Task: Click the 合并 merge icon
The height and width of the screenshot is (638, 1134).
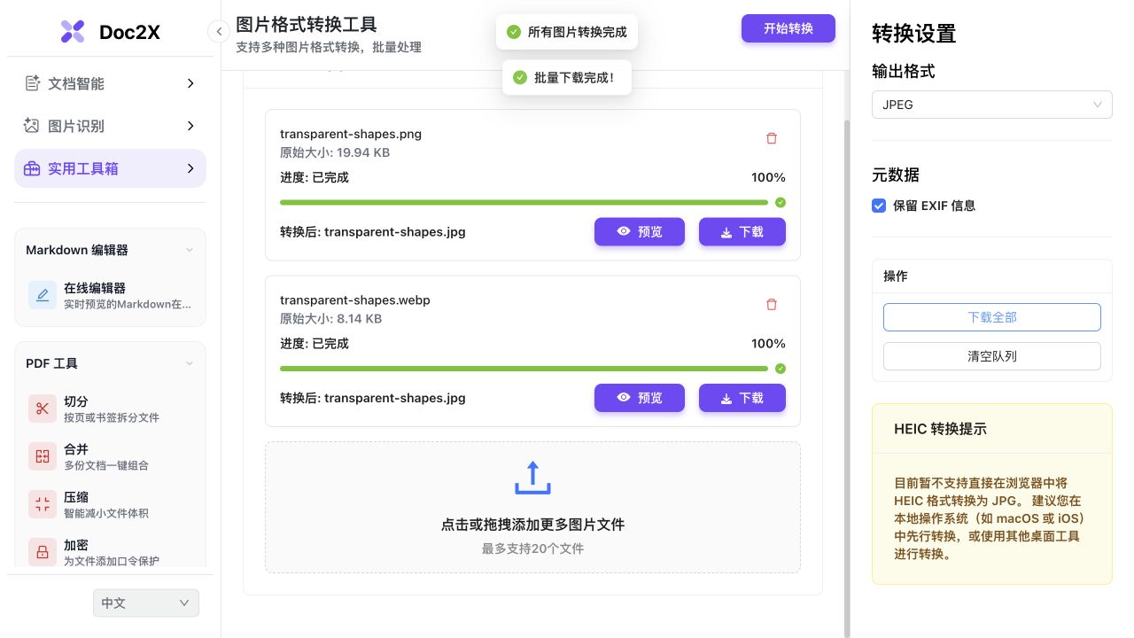Action: point(43,456)
